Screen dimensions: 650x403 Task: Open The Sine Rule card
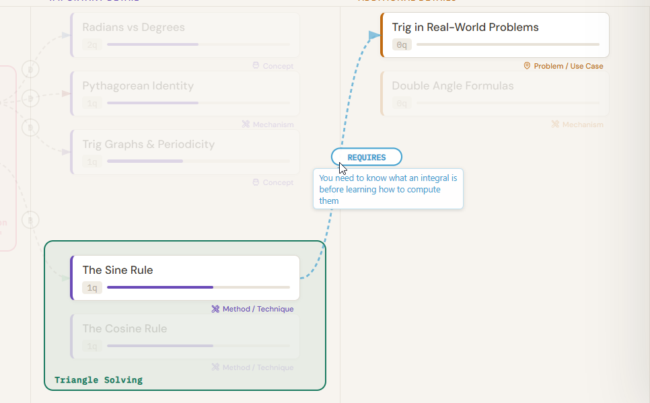pos(185,270)
